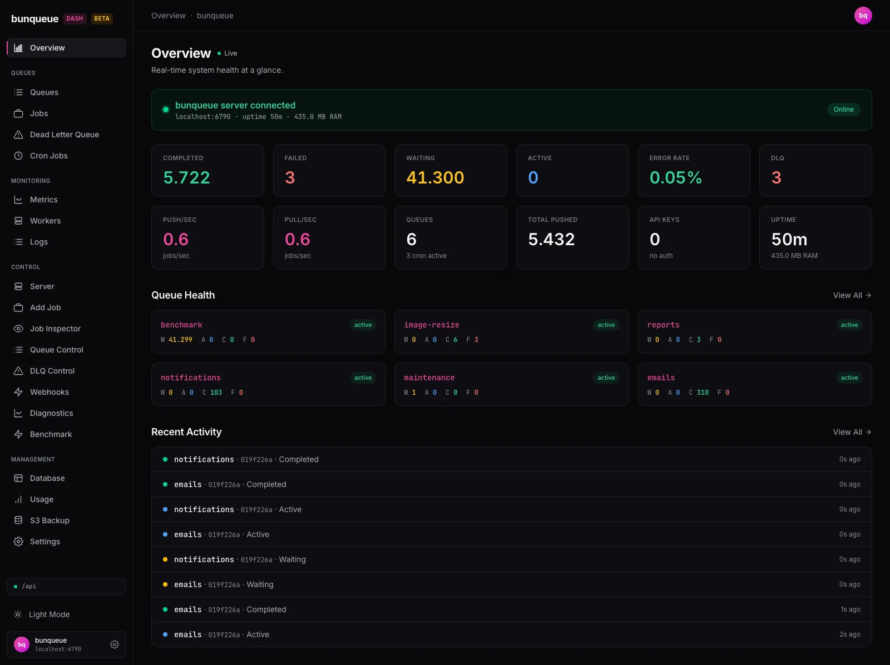Click the Queues list icon
Viewport: 890px width, 665px height.
(x=18, y=92)
